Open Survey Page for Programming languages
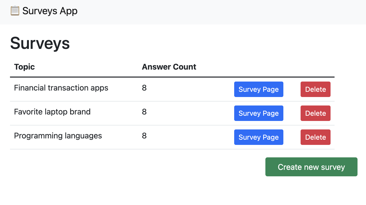Viewport: 366px width, 205px height. [259, 137]
